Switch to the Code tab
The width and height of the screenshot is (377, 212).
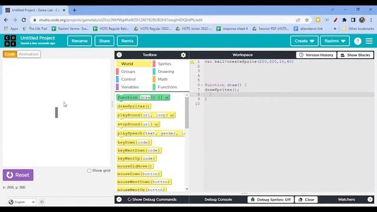point(10,54)
